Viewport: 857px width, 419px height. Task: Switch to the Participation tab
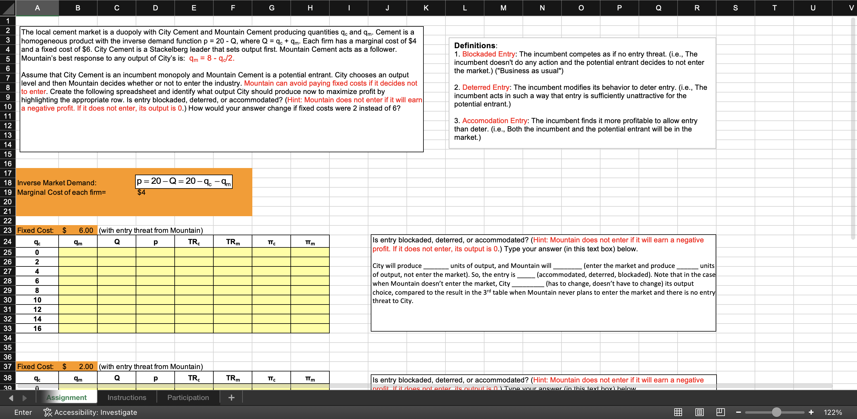[x=188, y=397]
